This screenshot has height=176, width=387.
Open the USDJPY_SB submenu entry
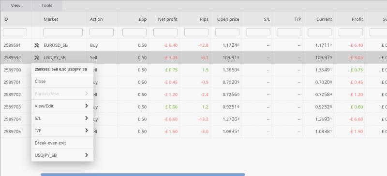[x=62, y=155]
